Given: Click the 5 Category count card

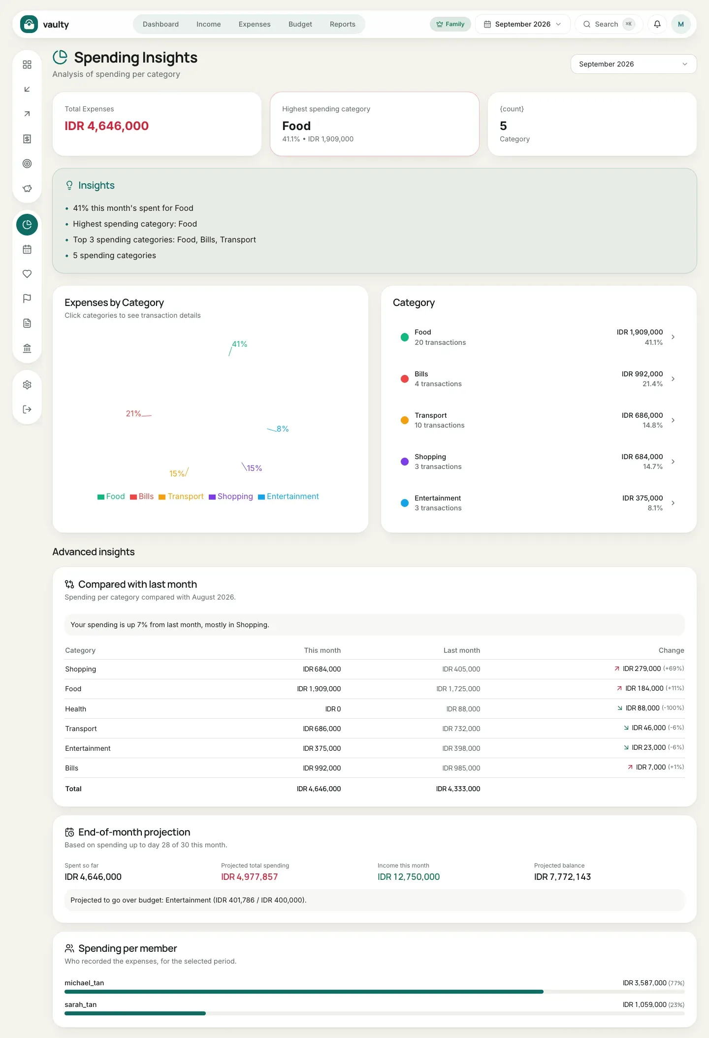Looking at the screenshot, I should (592, 124).
